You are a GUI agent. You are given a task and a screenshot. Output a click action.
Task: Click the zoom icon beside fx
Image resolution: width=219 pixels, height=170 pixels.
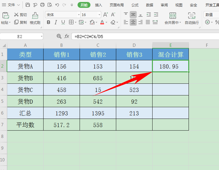(x=59, y=36)
